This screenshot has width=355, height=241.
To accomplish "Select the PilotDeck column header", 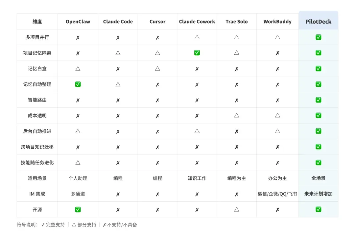I will pyautogui.click(x=318, y=22).
